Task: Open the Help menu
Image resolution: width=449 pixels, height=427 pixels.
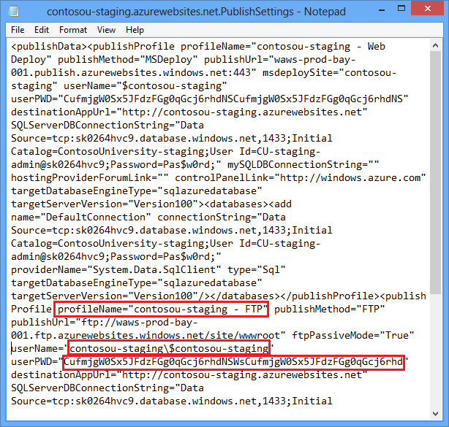Action: (x=135, y=30)
